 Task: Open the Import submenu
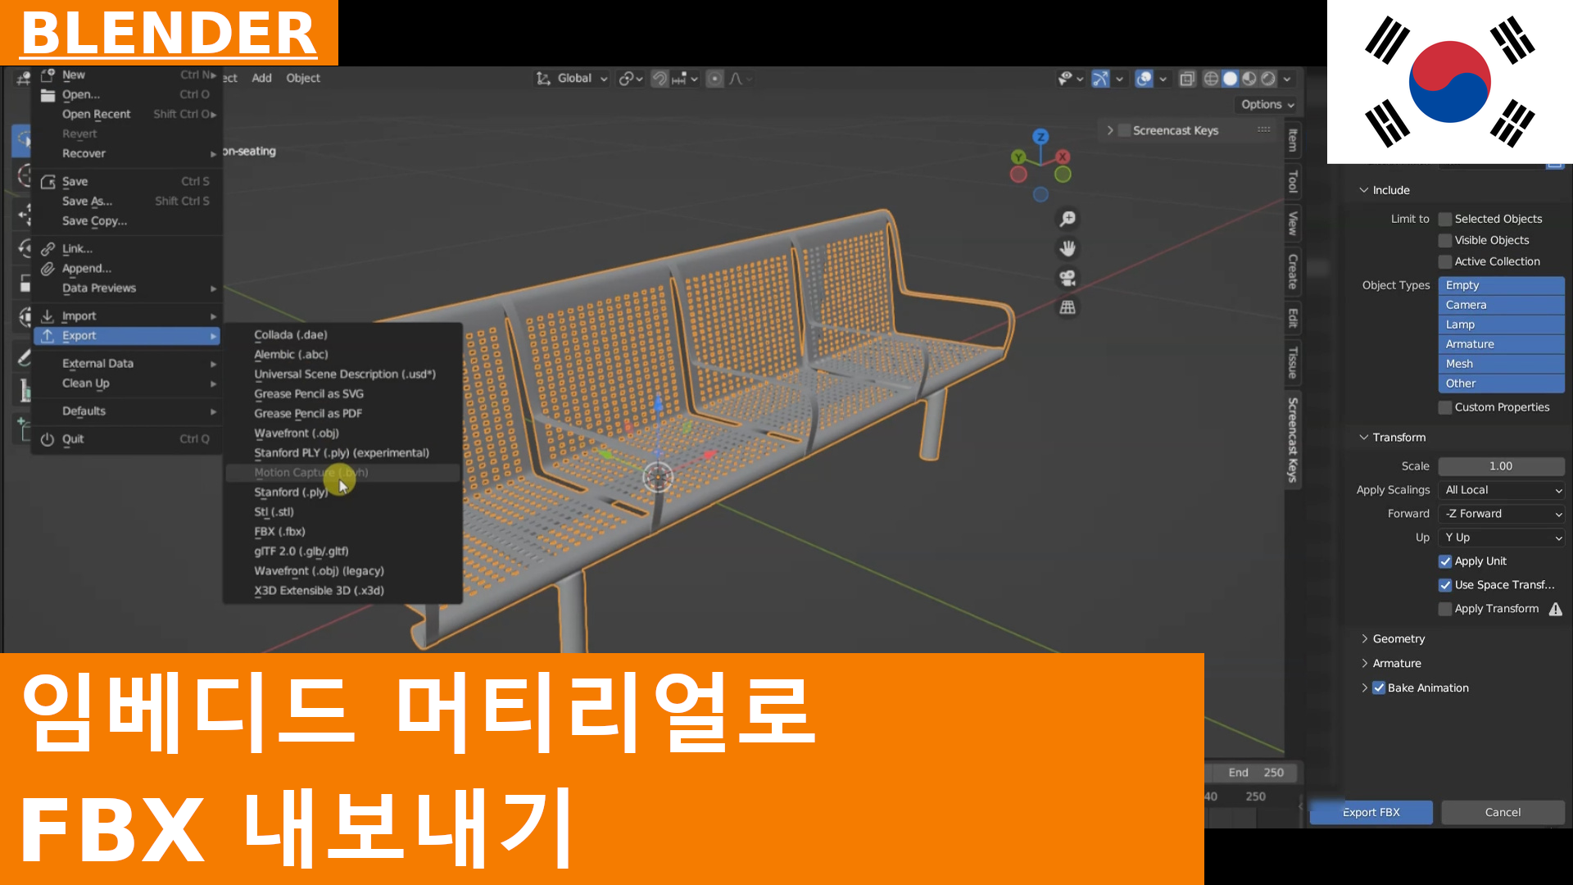coord(127,315)
